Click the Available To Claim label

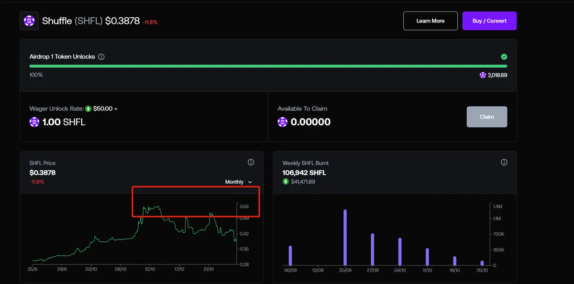point(302,109)
